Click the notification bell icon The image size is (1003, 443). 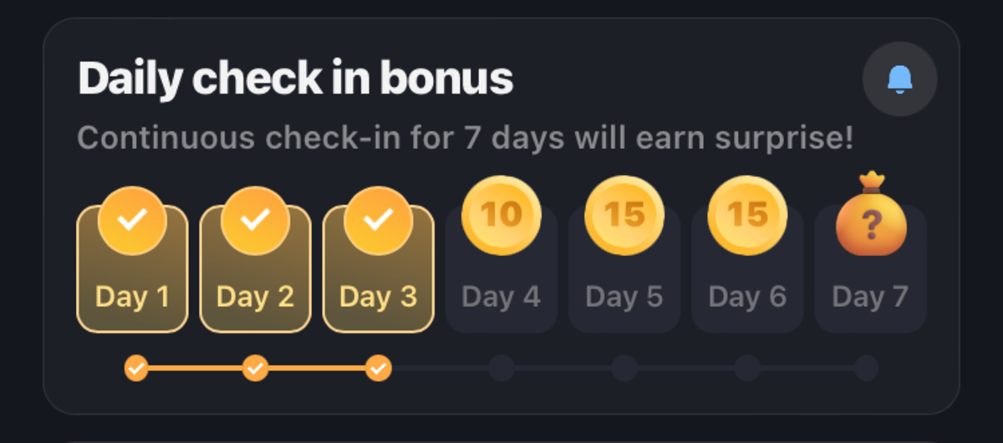coord(899,79)
